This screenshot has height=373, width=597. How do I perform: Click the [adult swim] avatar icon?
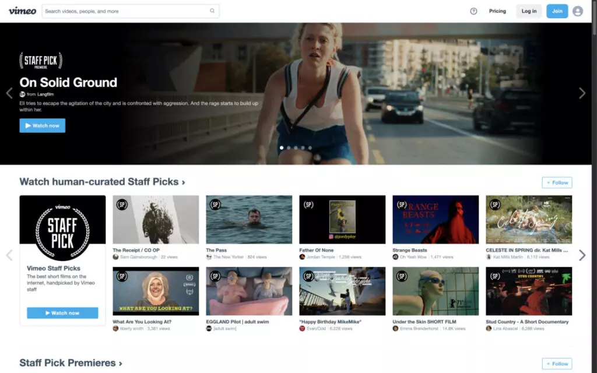tap(209, 329)
